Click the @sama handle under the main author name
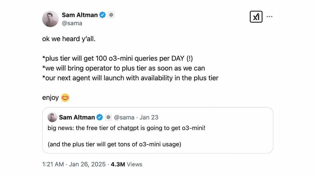 (72, 23)
